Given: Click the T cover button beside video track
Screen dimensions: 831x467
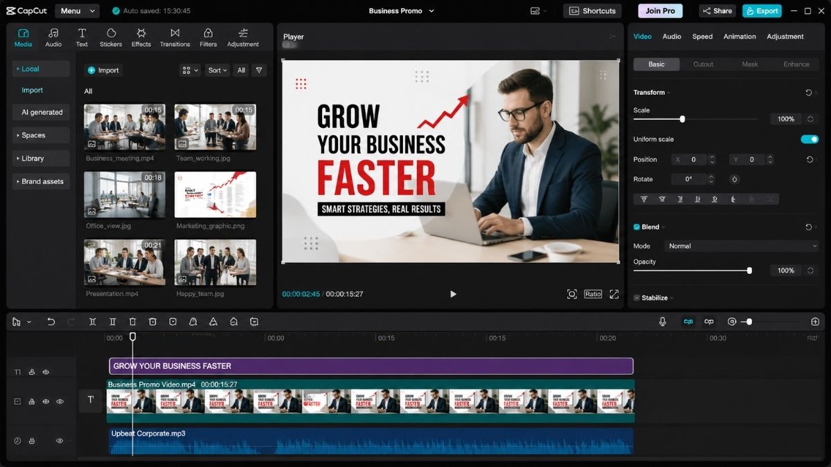Looking at the screenshot, I should [x=91, y=400].
